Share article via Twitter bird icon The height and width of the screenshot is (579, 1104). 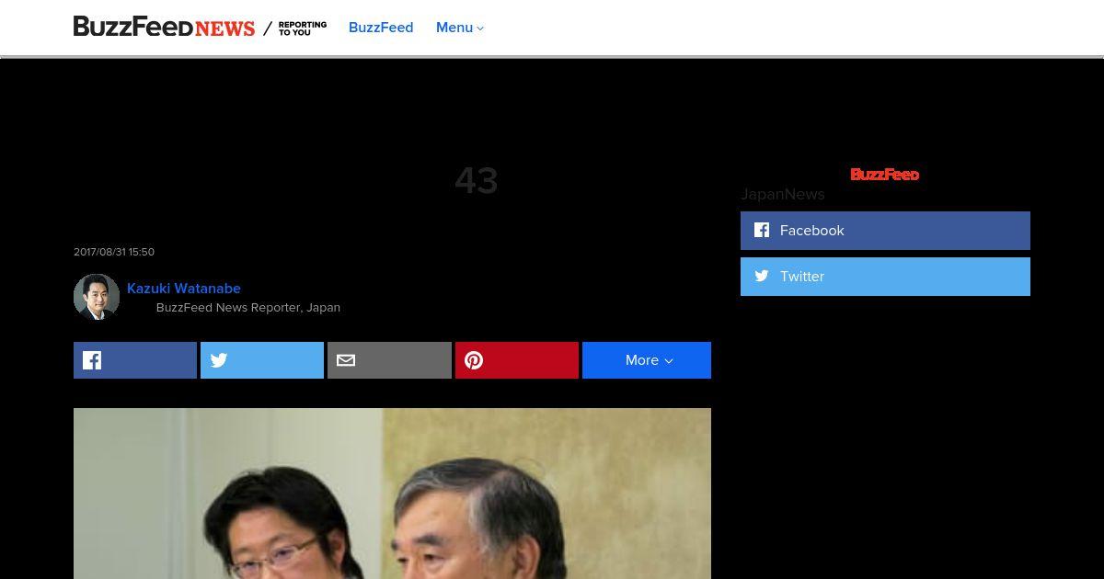click(262, 360)
